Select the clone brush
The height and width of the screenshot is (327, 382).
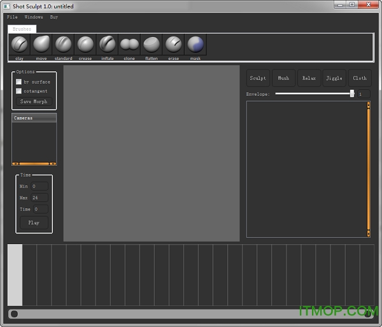pos(129,45)
